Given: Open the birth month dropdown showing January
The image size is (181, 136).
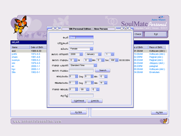Looking at the screenshot, I should [100, 54].
